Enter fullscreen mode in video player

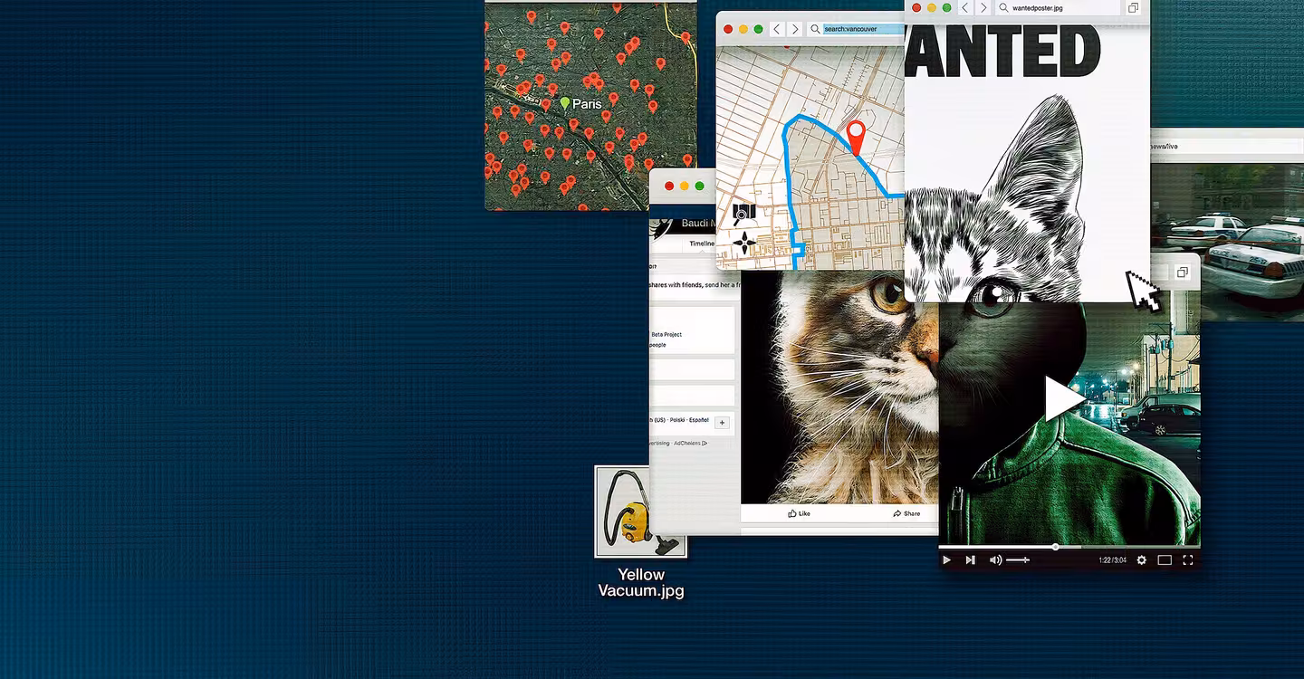1187,560
